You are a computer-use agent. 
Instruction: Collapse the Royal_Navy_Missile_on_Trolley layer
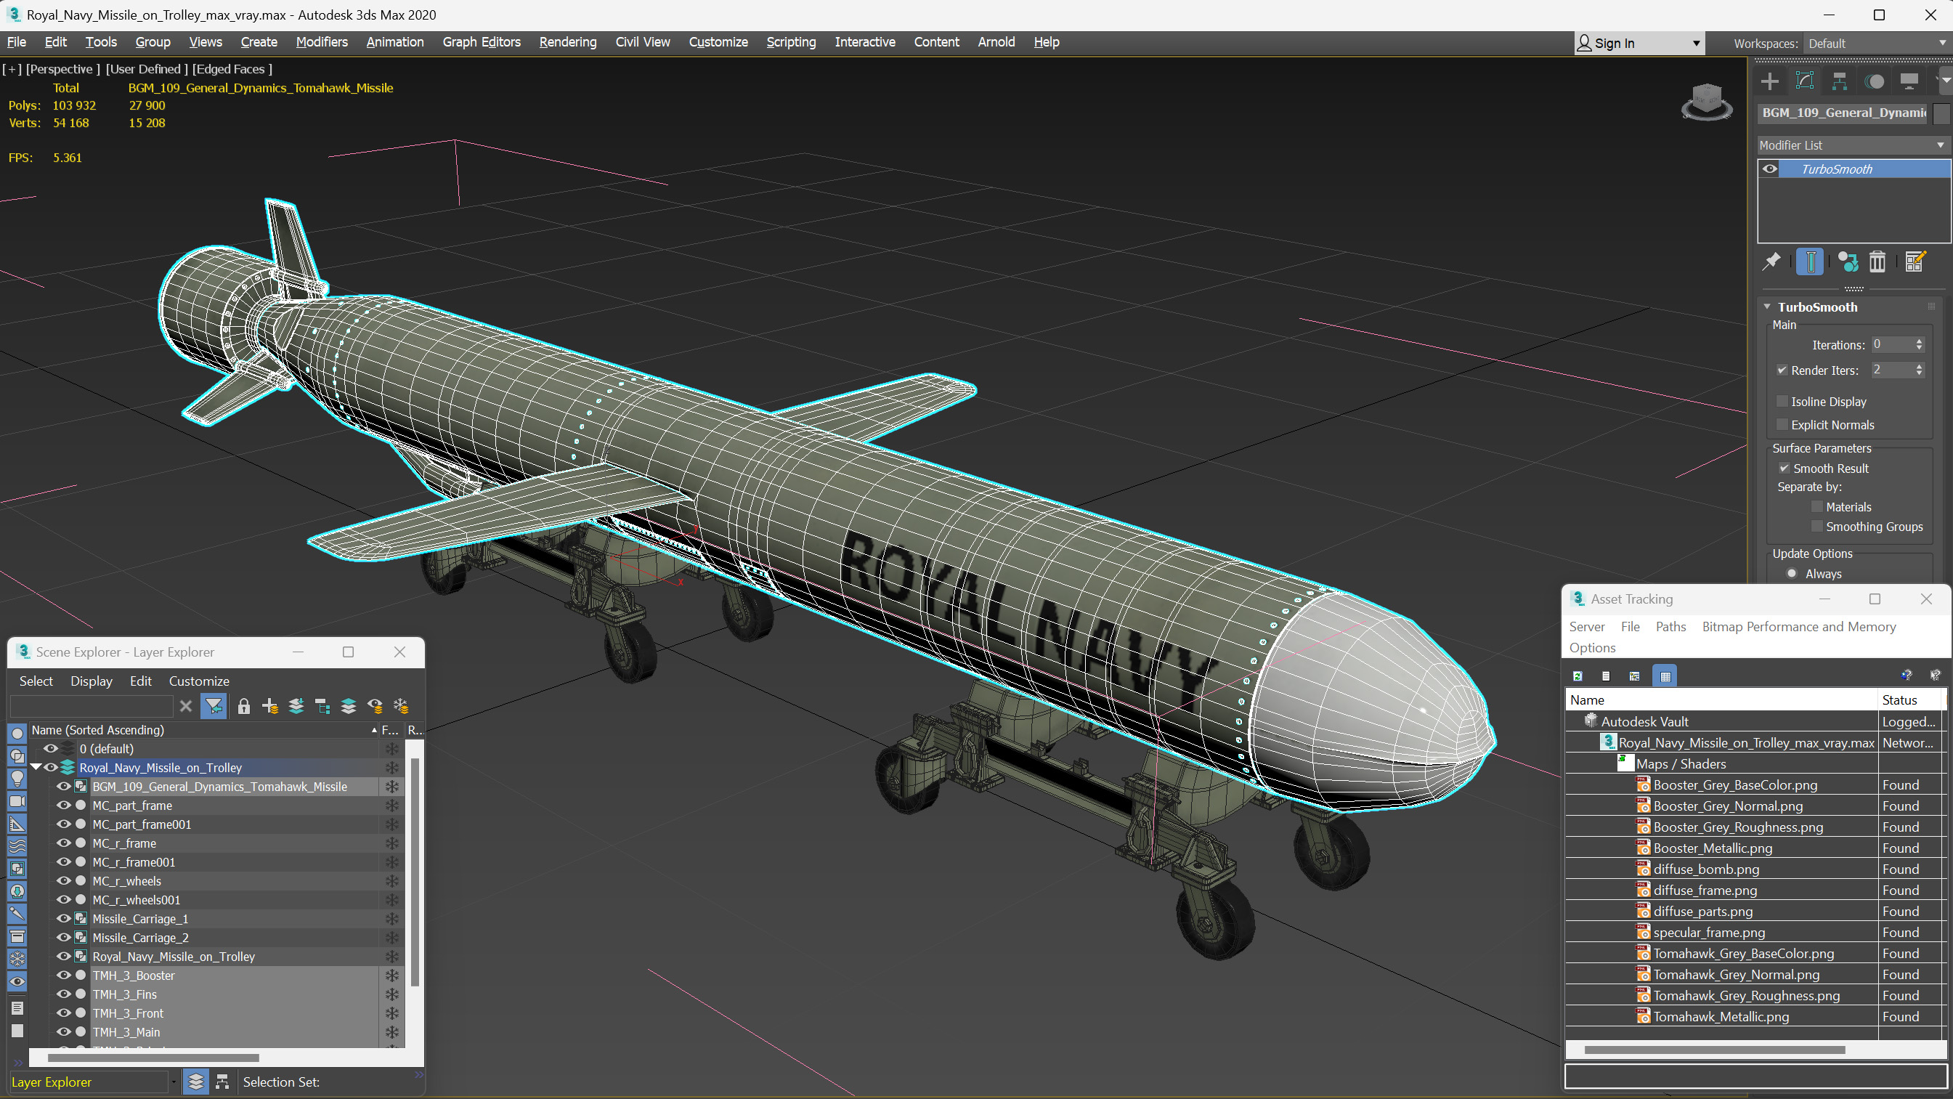(36, 767)
